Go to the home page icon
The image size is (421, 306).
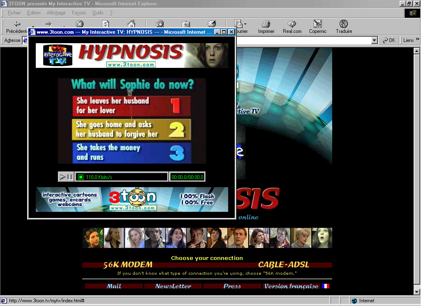click(131, 24)
